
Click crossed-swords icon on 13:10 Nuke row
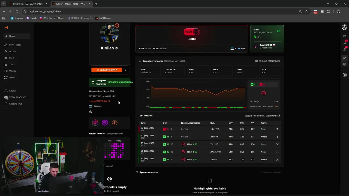pos(277,144)
